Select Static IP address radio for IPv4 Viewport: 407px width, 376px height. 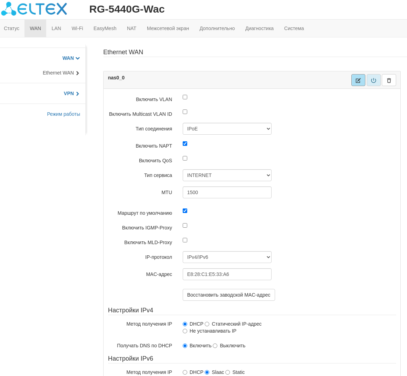[x=207, y=324]
